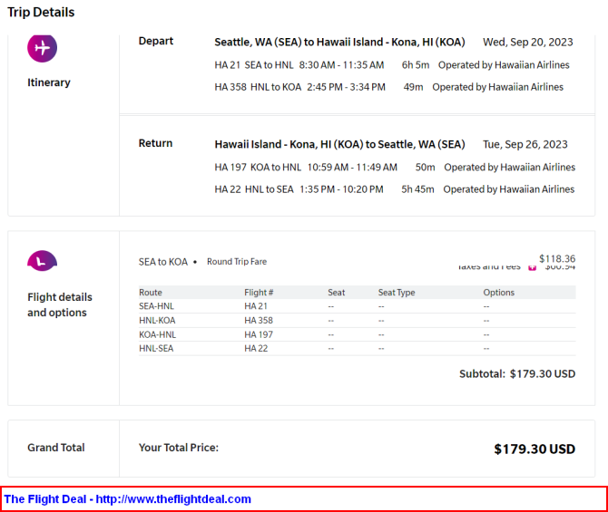
Task: Select the 10:59 AM - 11:49 AM time
Action: (x=352, y=167)
